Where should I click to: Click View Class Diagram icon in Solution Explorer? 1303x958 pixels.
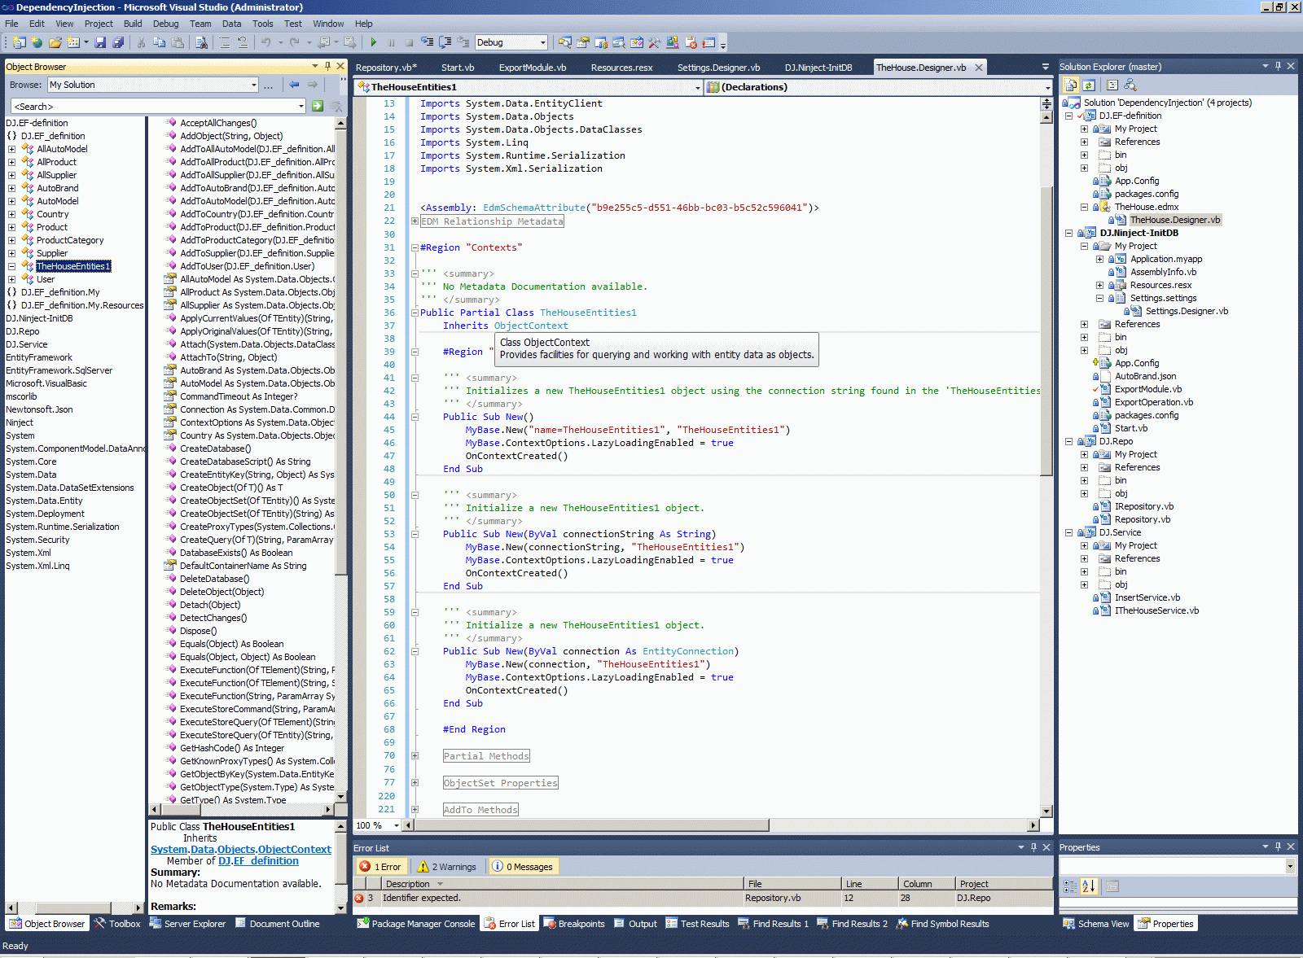click(x=1130, y=85)
